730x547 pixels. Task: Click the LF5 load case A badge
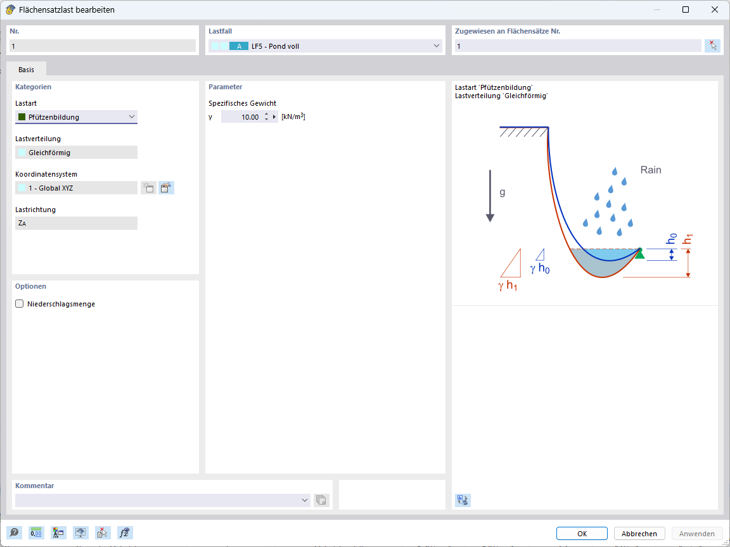[239, 46]
